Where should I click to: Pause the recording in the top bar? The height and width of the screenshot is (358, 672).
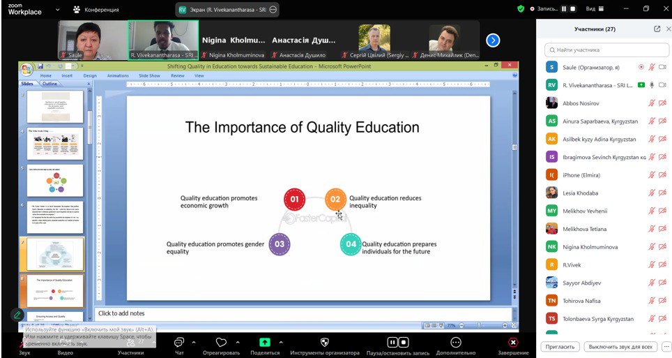pos(564,8)
